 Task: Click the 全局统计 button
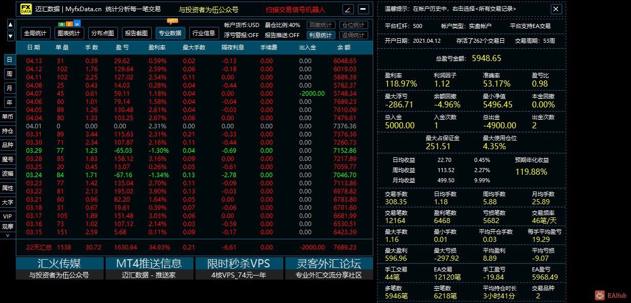(35, 33)
